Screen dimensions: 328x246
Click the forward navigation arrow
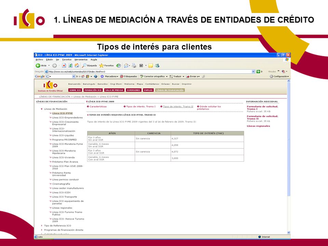(x=54, y=66)
